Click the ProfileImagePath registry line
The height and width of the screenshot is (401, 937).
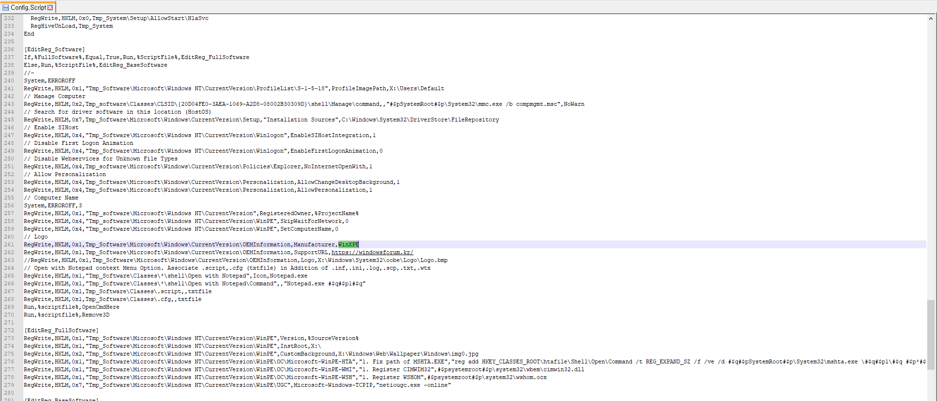tap(234, 88)
